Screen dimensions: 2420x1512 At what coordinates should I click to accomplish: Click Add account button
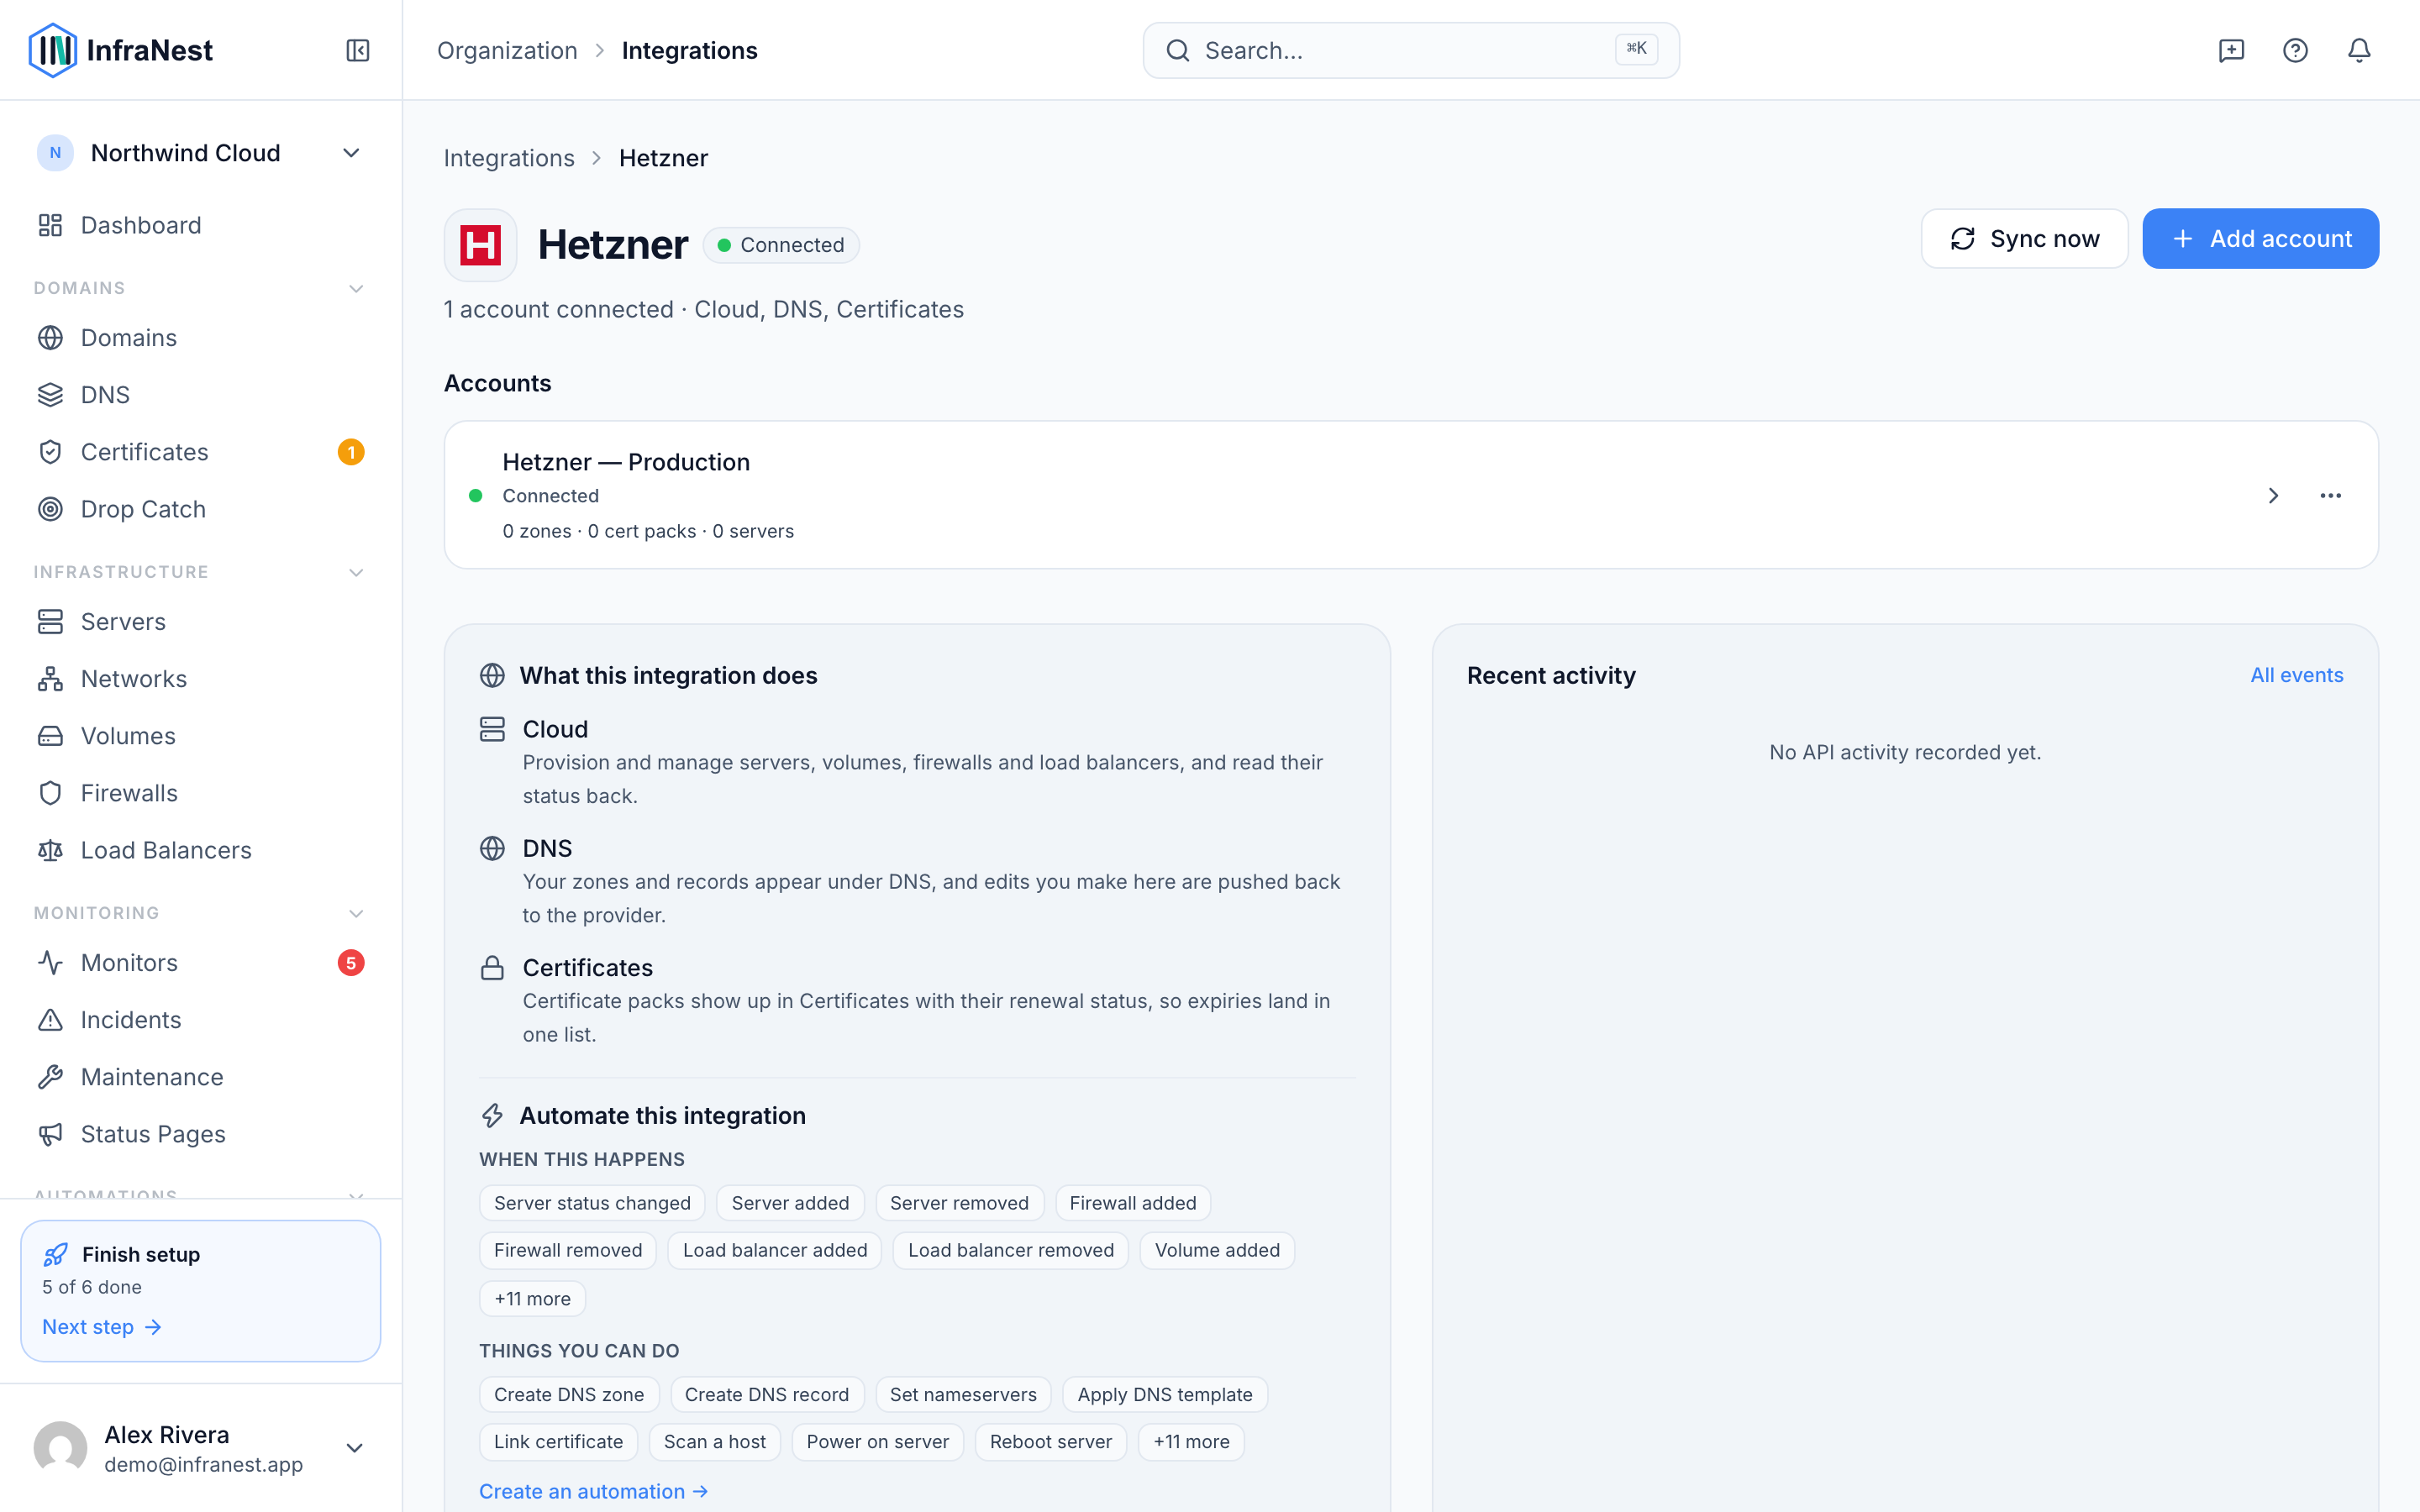pyautogui.click(x=2260, y=239)
